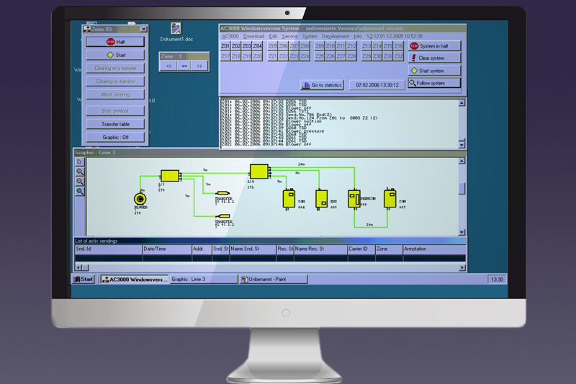Click the Graphic window scroll-down arrow

pyautogui.click(x=462, y=232)
